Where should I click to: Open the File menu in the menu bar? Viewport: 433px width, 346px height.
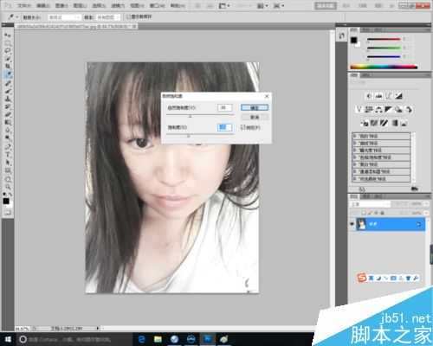tap(24, 5)
